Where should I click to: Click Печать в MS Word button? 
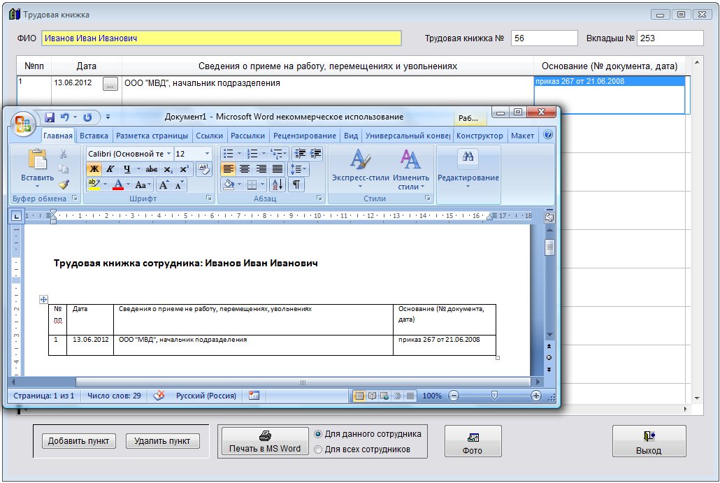click(x=265, y=441)
